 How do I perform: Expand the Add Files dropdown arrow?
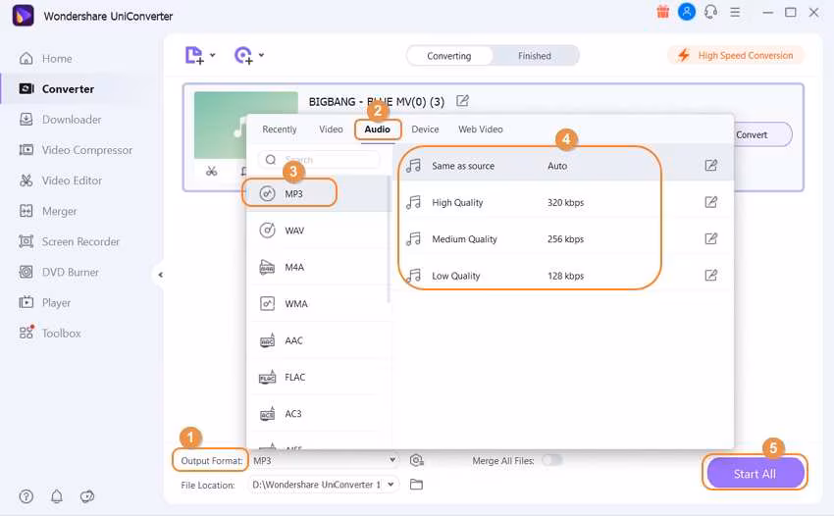[x=213, y=55]
